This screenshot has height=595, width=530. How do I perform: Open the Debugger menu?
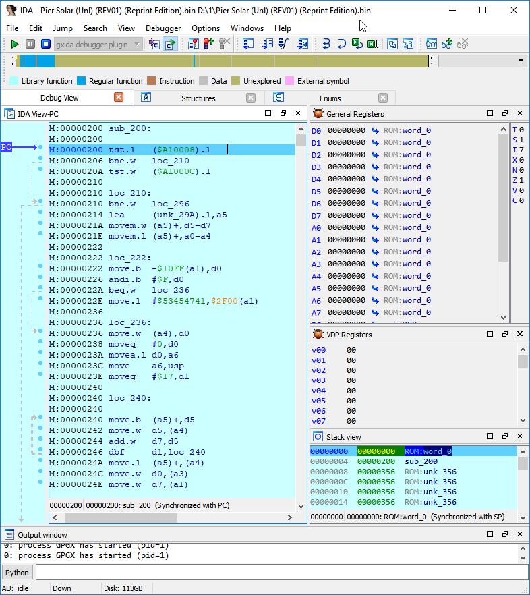click(x=163, y=28)
